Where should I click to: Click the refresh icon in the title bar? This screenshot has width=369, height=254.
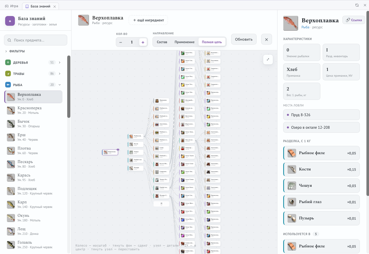coord(357,5)
